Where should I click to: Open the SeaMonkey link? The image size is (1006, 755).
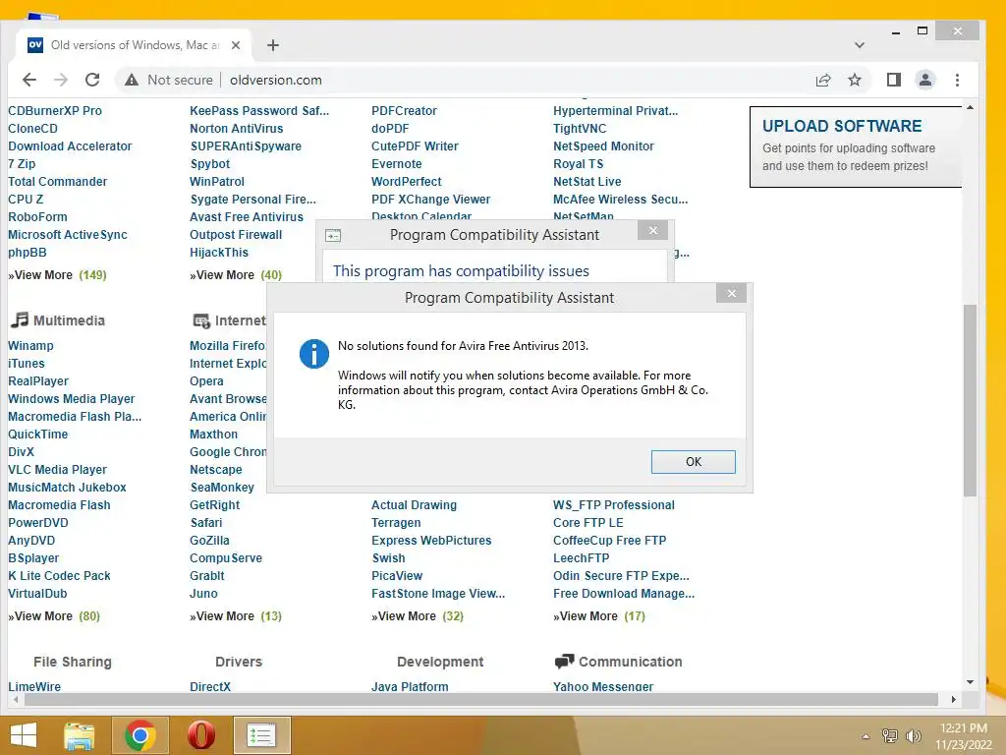tap(222, 488)
